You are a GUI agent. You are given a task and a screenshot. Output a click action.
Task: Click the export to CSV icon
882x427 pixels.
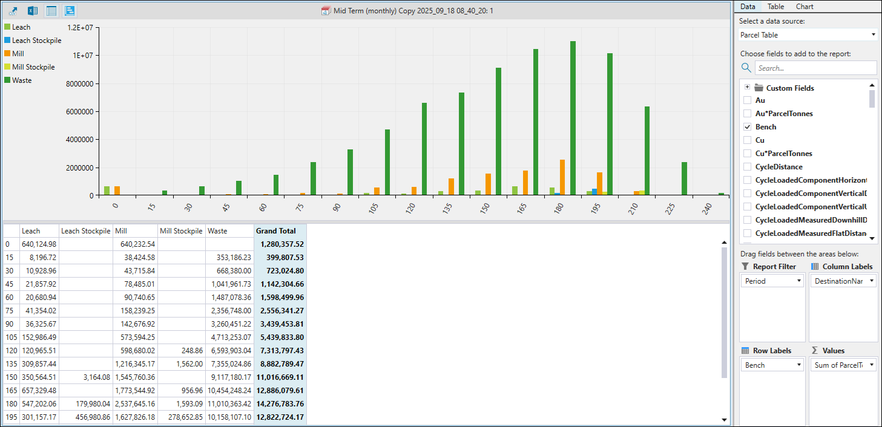point(13,11)
